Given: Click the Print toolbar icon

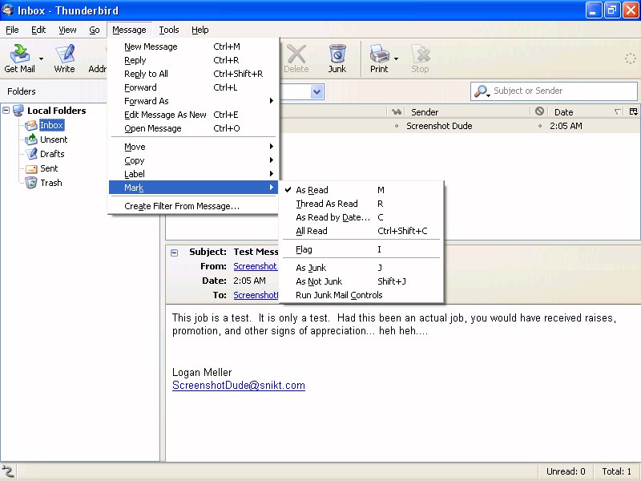Looking at the screenshot, I should (x=379, y=54).
